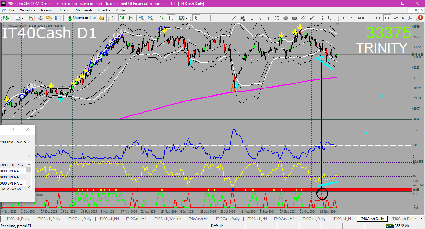Open the MetaEditor book icon

(x=102, y=18)
